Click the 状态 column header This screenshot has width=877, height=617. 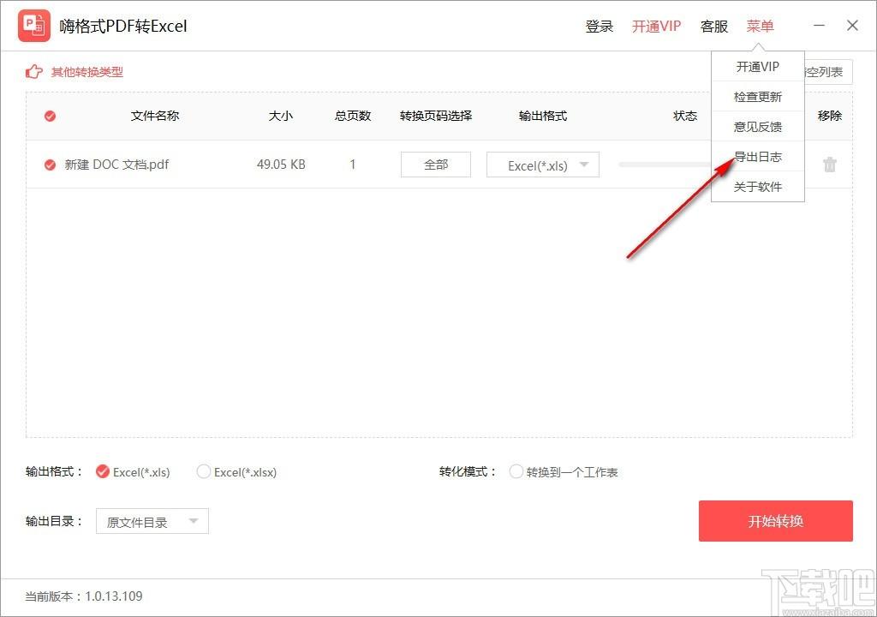coord(685,116)
